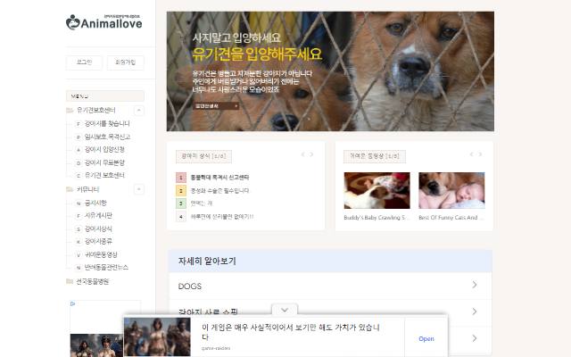Viewport: 571px width, 357px height.
Task: Select 강아지 입양신청 in the menu
Action: (x=104, y=150)
